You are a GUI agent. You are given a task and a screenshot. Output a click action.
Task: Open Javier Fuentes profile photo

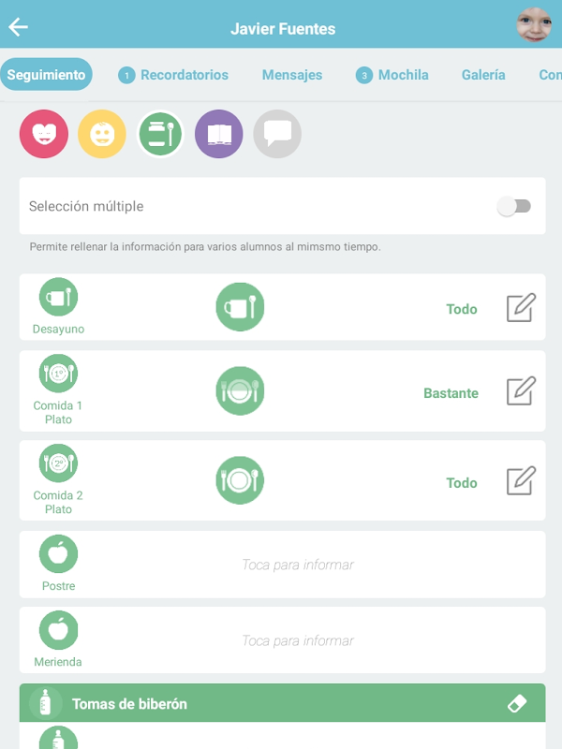point(534,25)
